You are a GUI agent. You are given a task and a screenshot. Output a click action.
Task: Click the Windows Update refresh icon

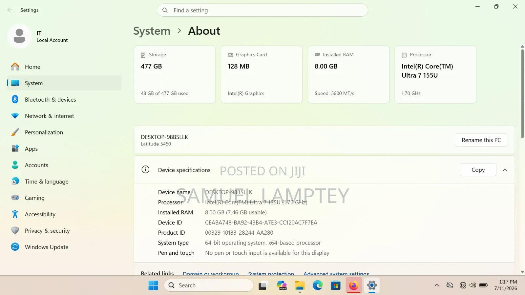coord(15,247)
